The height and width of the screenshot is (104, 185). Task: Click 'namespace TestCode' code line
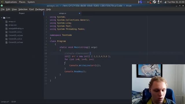pos(61,35)
